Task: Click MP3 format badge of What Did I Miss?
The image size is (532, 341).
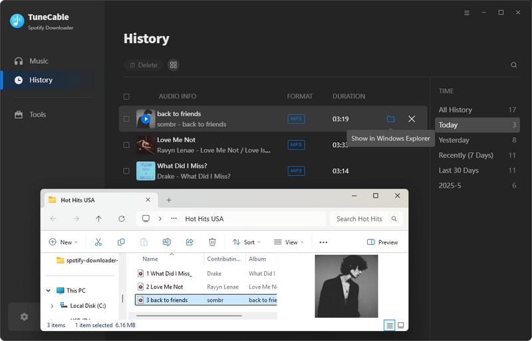Action: 296,171
